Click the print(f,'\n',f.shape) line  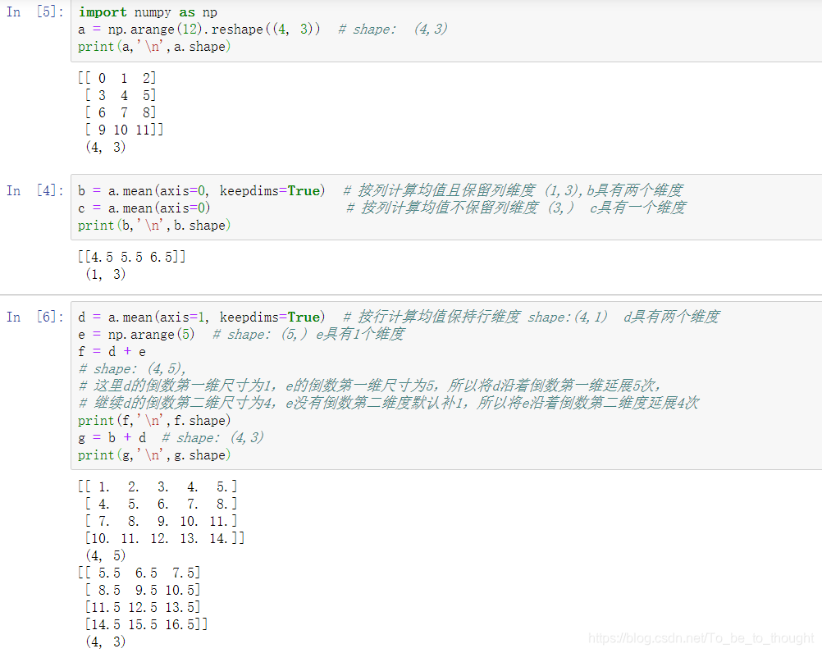pos(154,420)
